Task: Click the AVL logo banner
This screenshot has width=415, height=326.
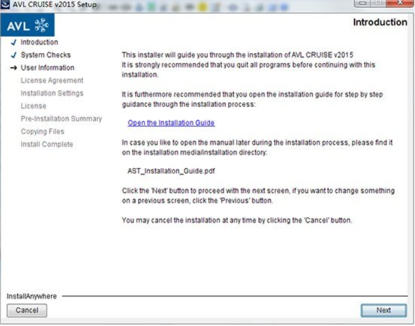Action: pyautogui.click(x=27, y=25)
